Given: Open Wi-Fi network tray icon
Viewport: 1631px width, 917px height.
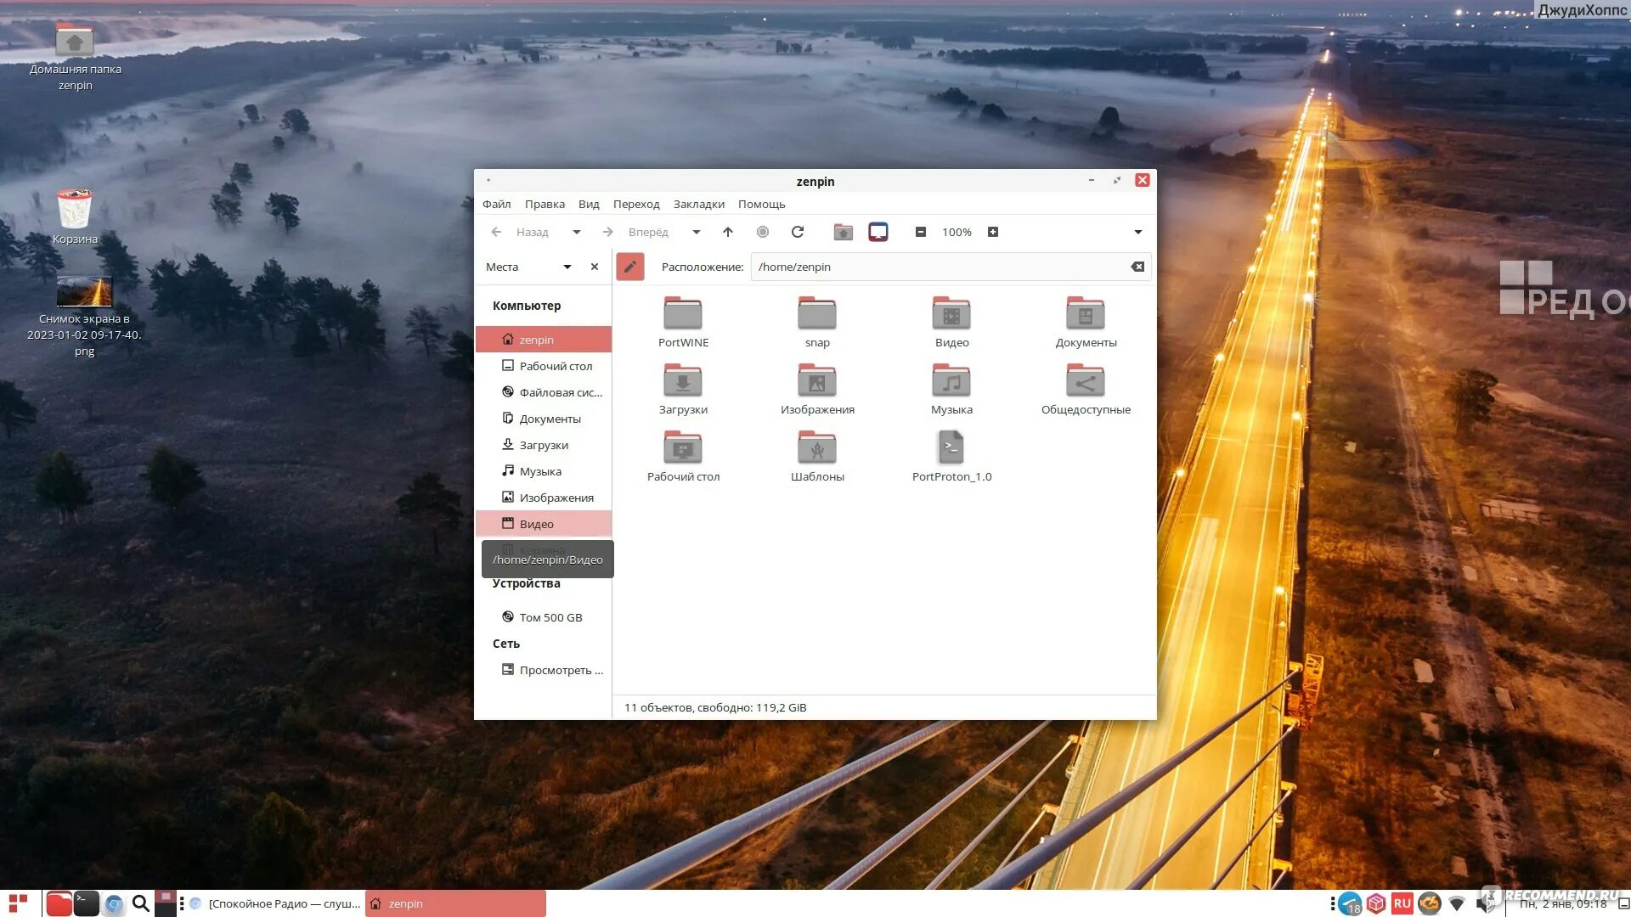Looking at the screenshot, I should pos(1457,903).
